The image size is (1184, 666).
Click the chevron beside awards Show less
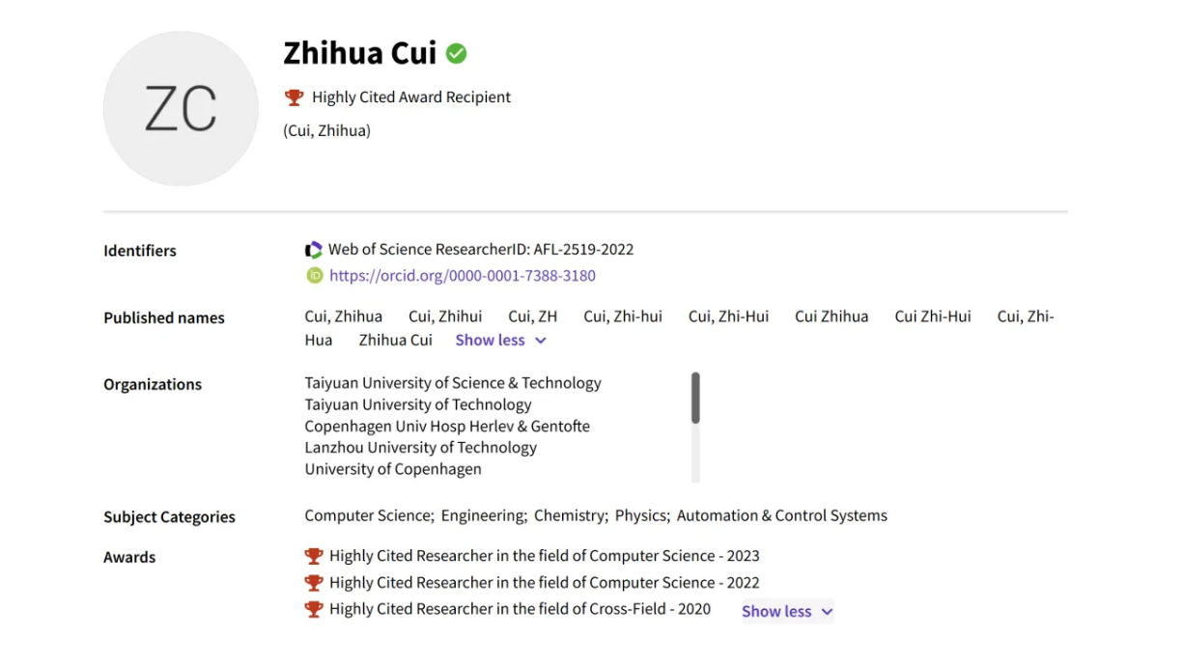[827, 612]
